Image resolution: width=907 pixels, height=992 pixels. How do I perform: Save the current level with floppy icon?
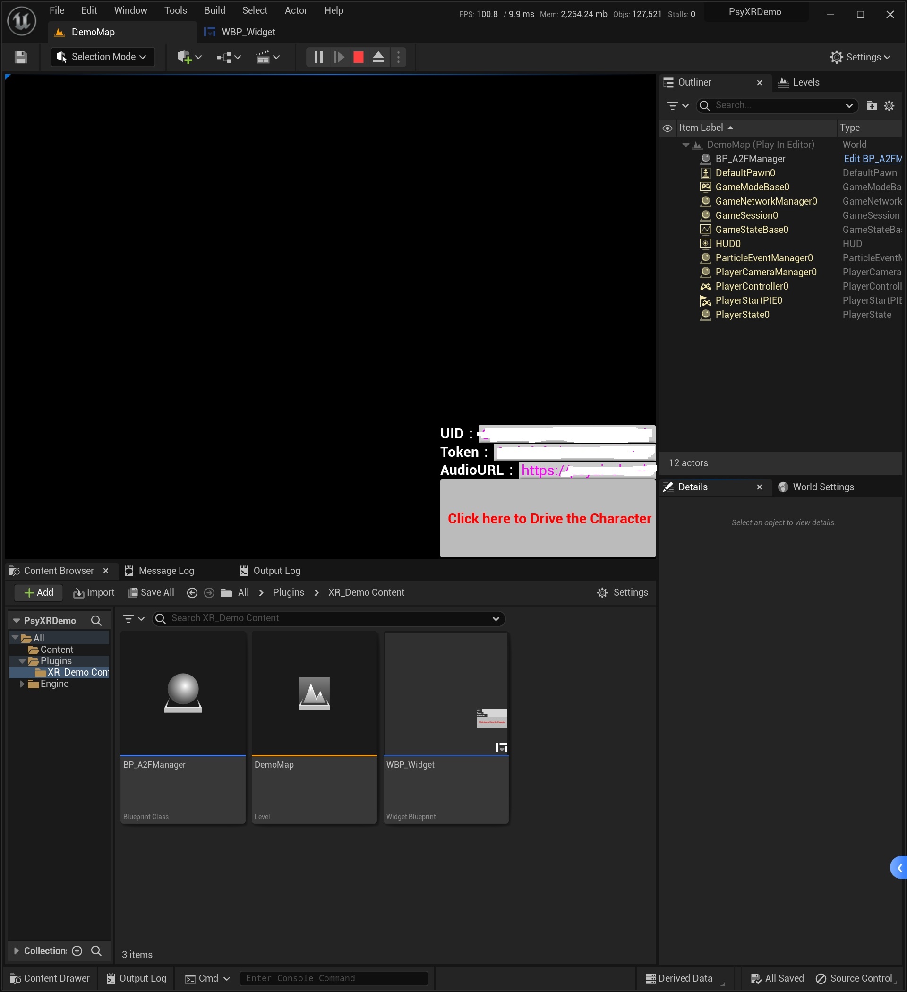tap(20, 57)
